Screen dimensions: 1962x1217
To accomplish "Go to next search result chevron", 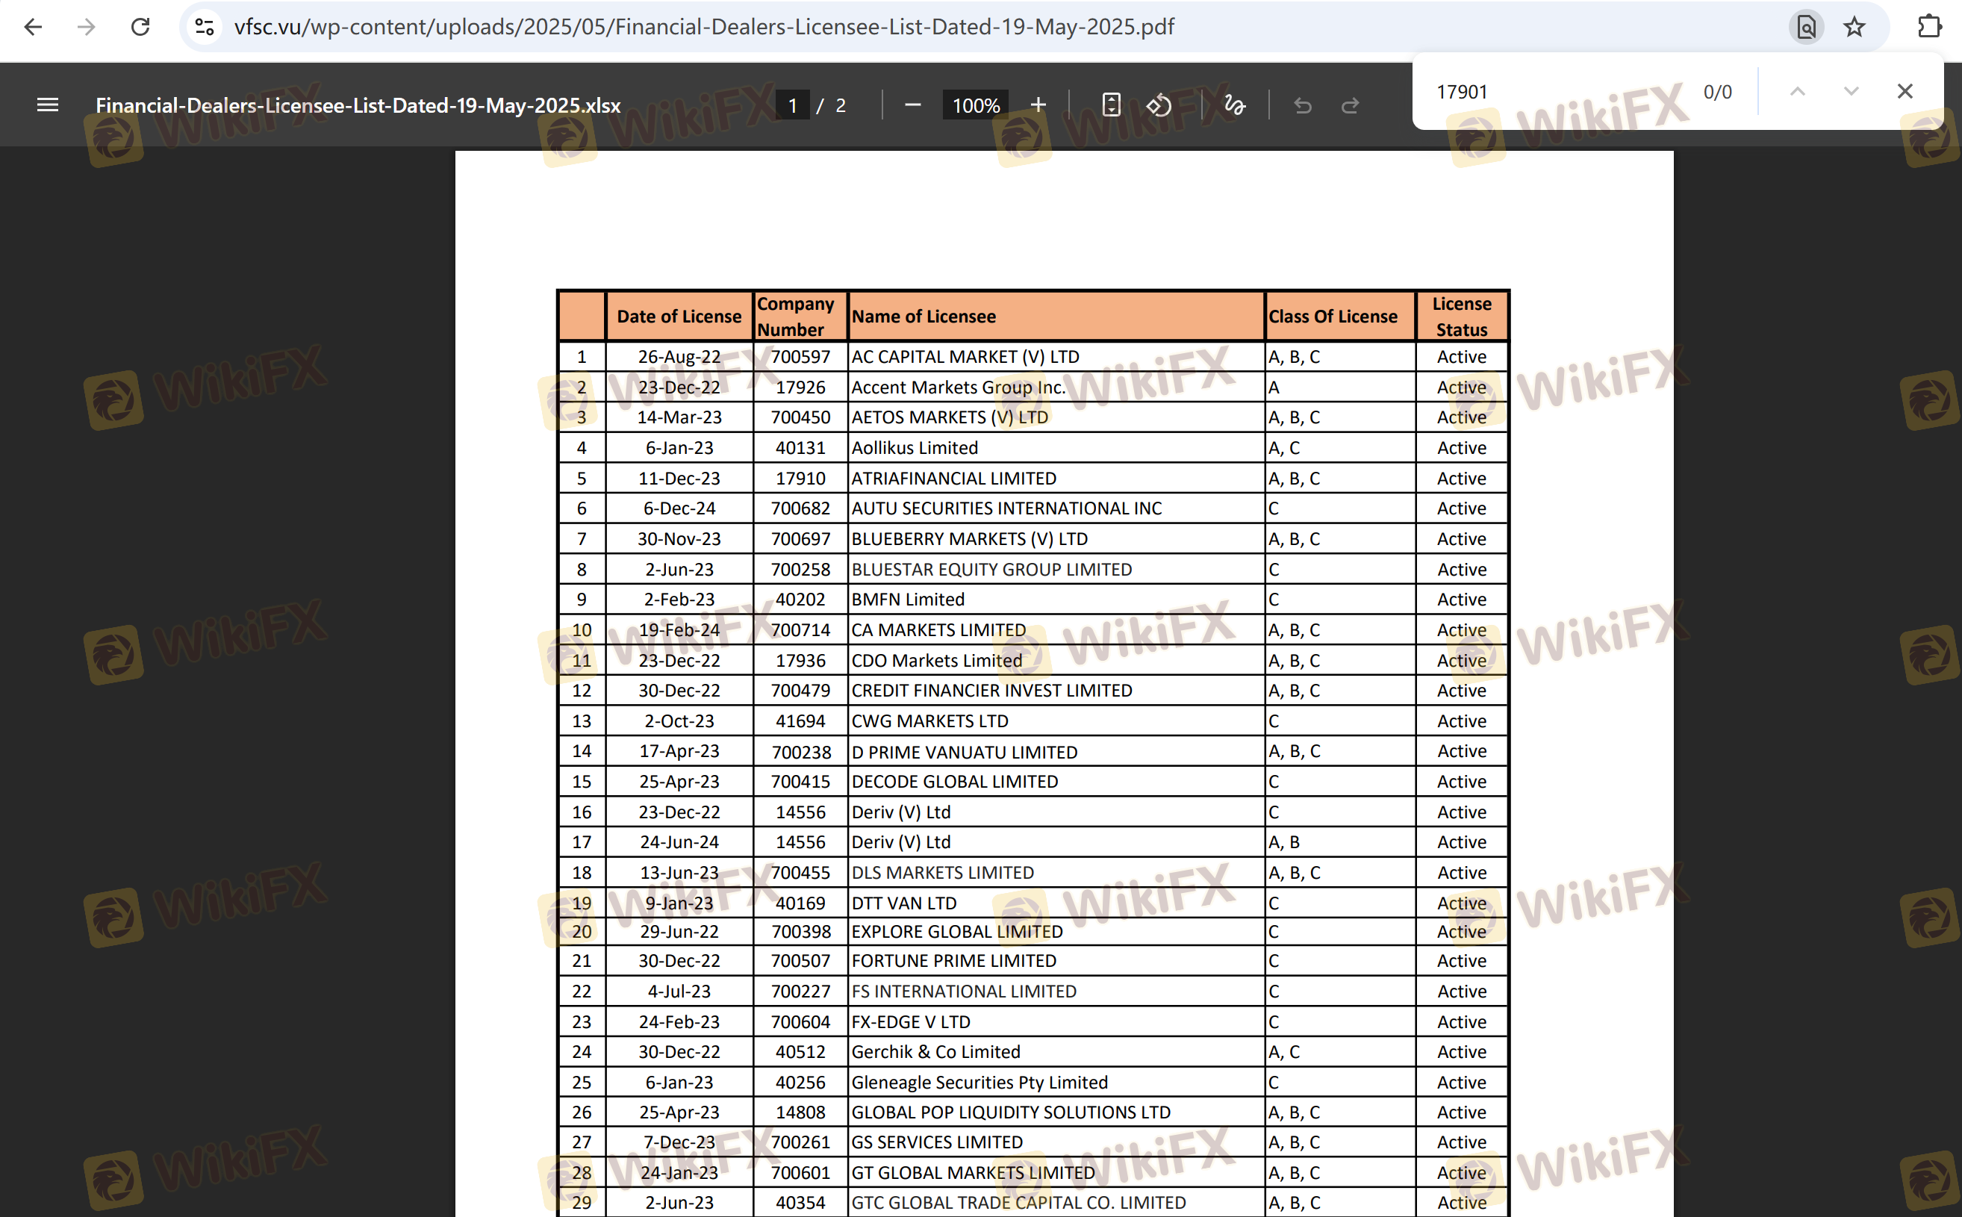I will click(1851, 91).
